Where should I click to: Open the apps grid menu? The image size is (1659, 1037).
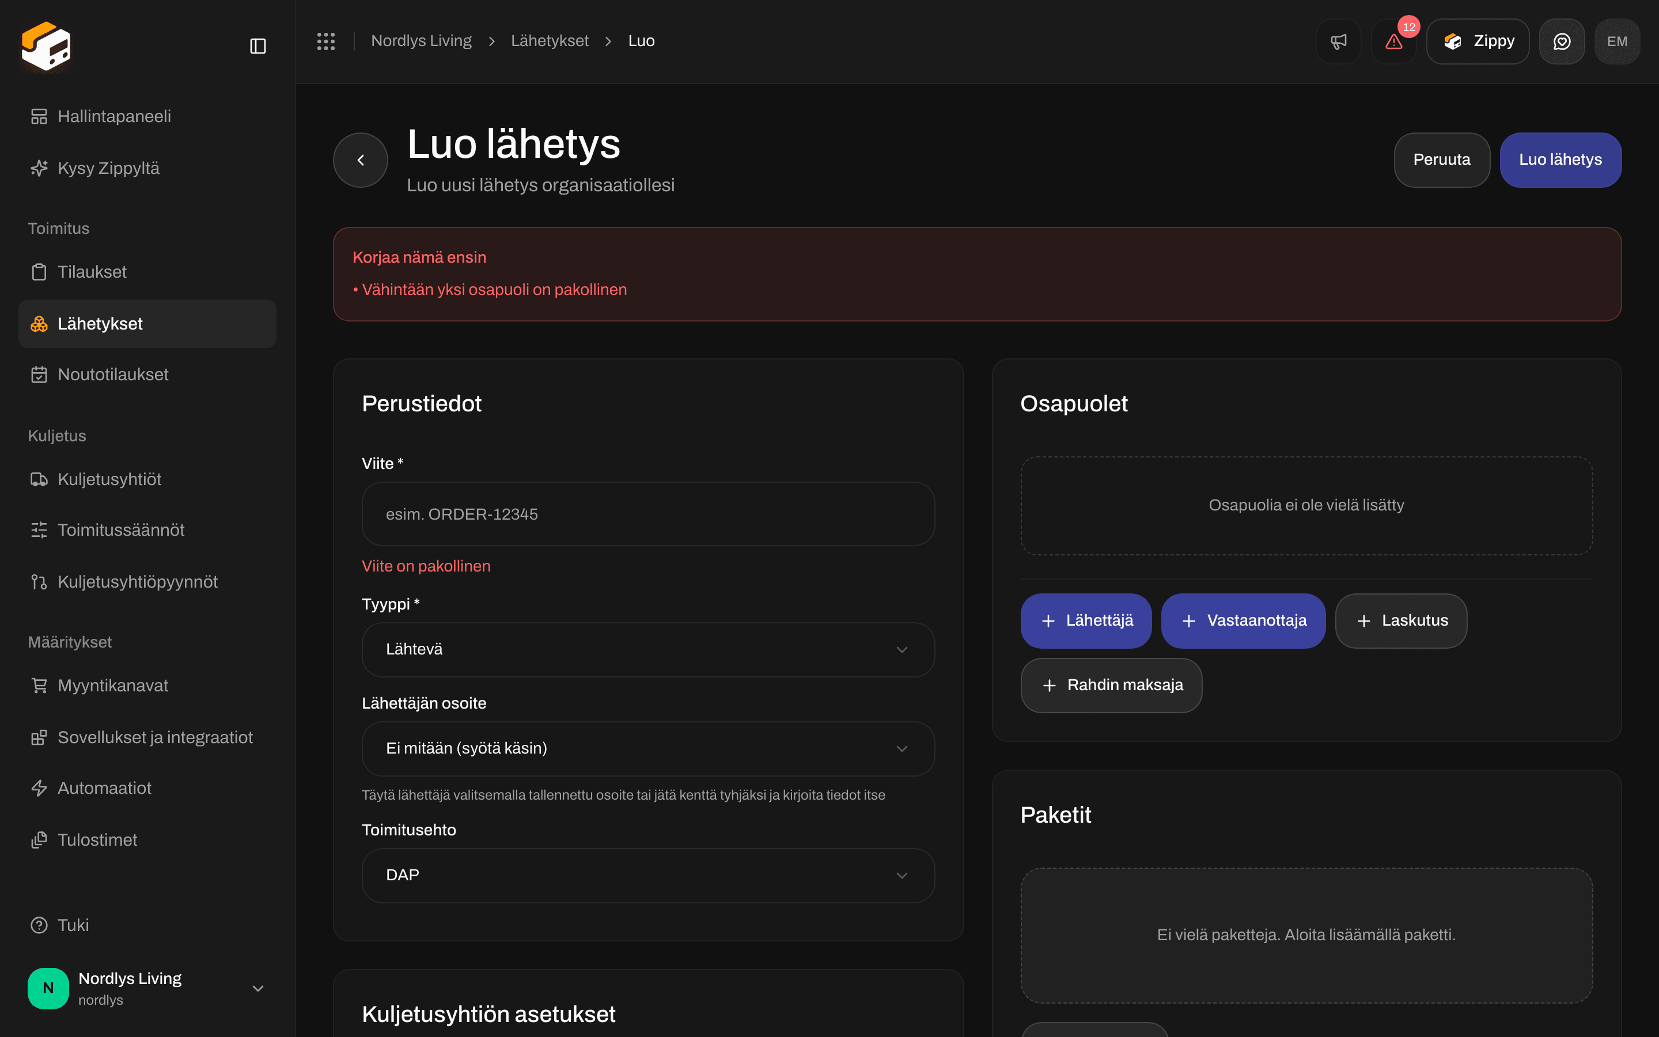point(325,41)
